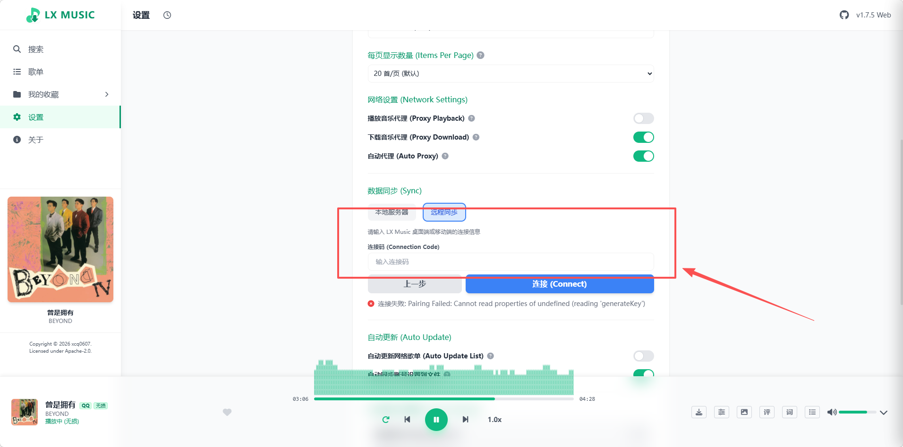Open the Items Per Page dropdown
The image size is (903, 447).
click(511, 74)
